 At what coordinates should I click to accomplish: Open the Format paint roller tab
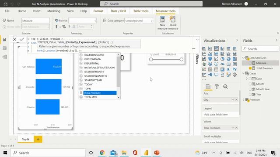pos(217,87)
